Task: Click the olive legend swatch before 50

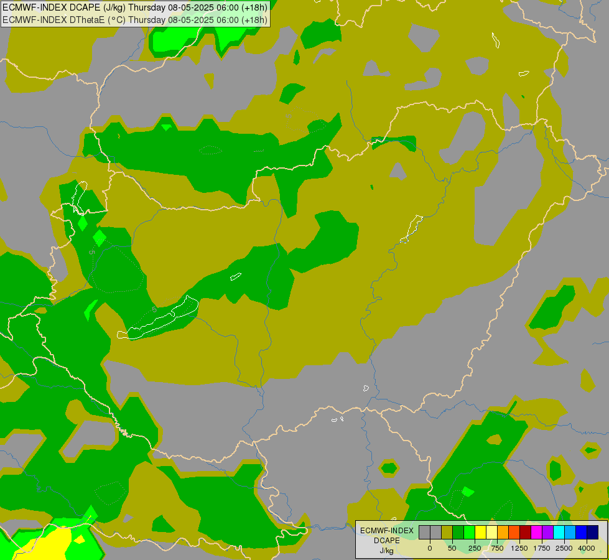Action: pos(447,532)
